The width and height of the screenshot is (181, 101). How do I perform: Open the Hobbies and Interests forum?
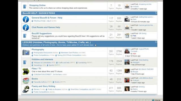click(42, 59)
